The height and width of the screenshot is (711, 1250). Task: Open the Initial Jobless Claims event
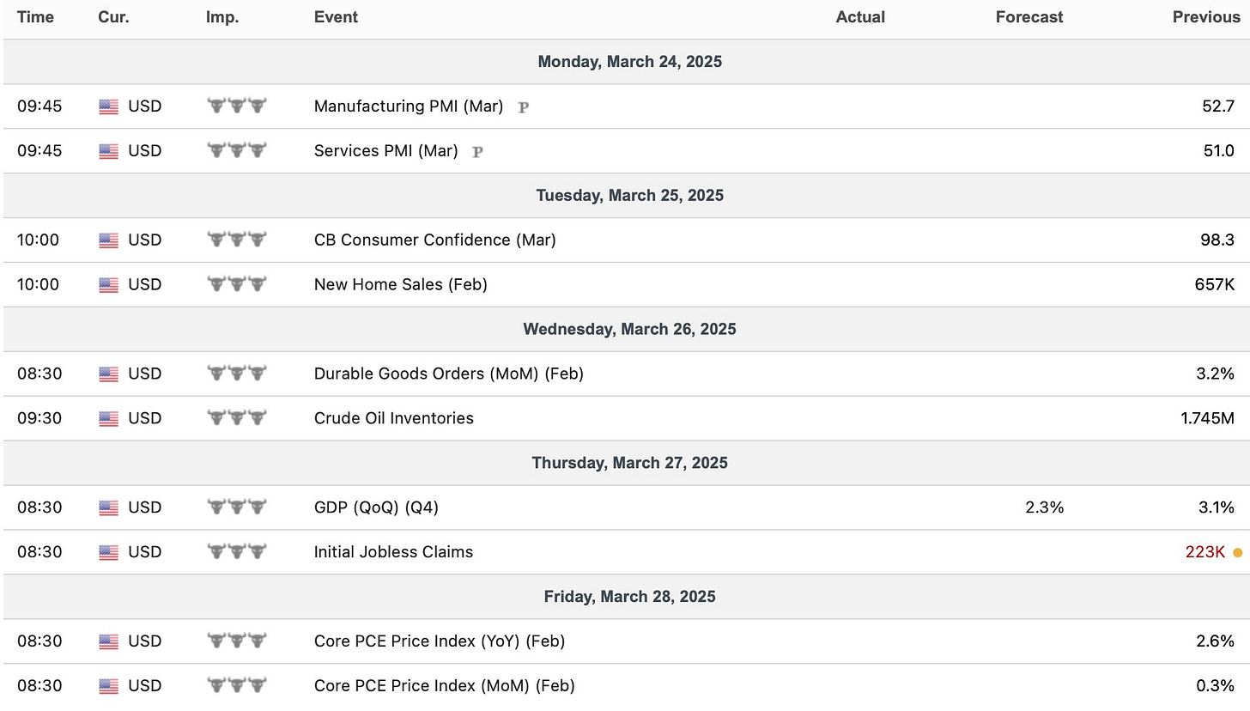pos(393,552)
